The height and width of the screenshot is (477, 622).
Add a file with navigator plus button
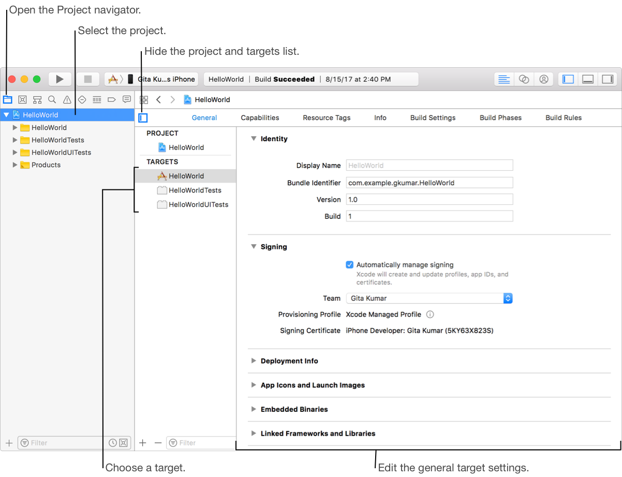pyautogui.click(x=9, y=443)
